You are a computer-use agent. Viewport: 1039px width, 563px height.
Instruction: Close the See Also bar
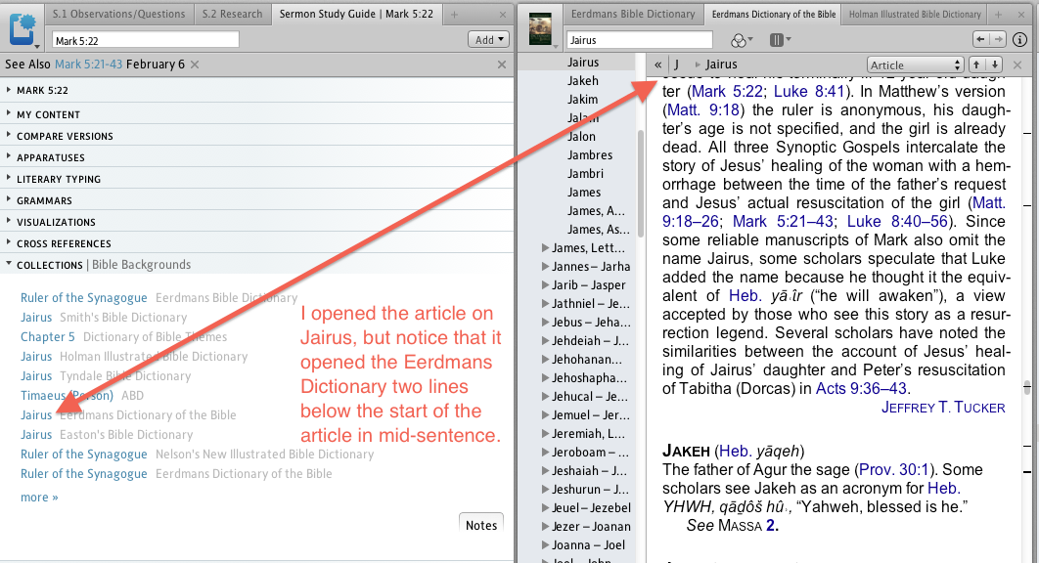pos(502,65)
